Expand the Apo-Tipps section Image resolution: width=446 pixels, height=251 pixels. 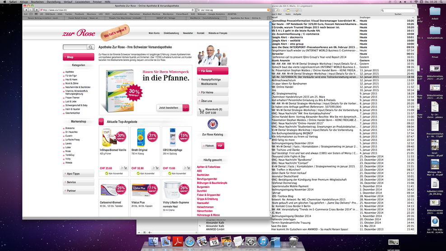(79, 174)
